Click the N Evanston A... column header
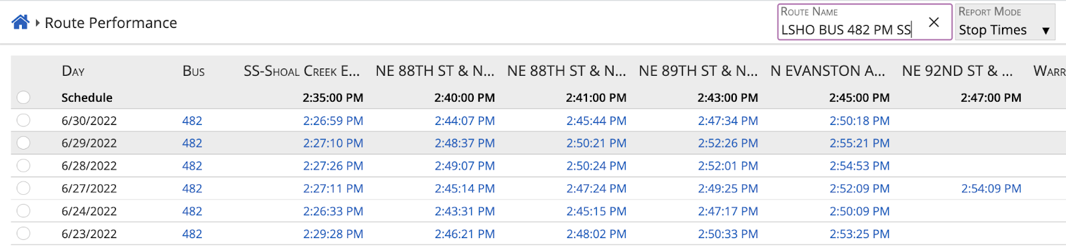This screenshot has height=246, width=1066. (827, 71)
